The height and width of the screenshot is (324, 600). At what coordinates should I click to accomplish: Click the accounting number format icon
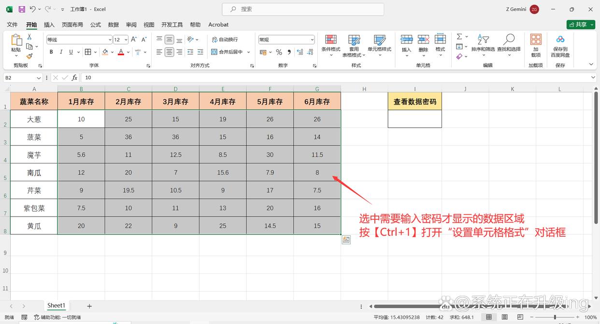point(264,52)
